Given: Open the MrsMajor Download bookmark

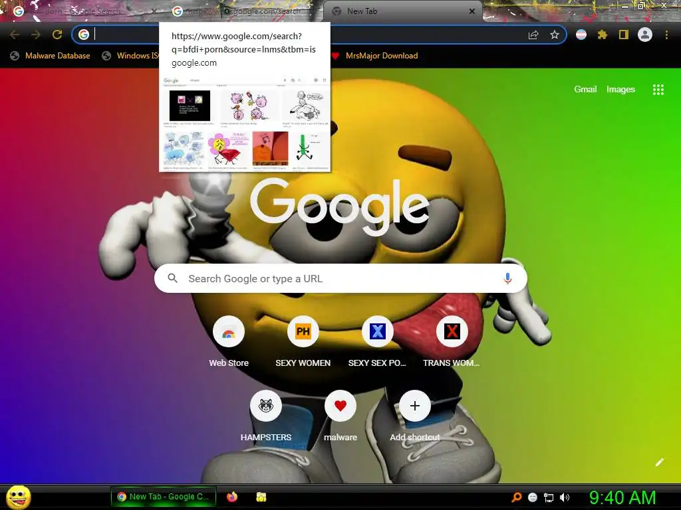Looking at the screenshot, I should tap(375, 56).
